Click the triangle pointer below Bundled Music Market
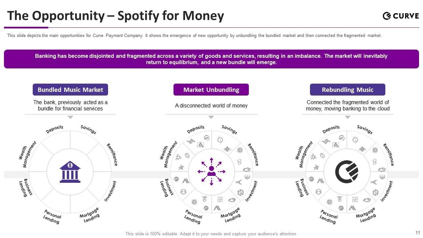Screen dimensions: 423x238 pos(70,117)
